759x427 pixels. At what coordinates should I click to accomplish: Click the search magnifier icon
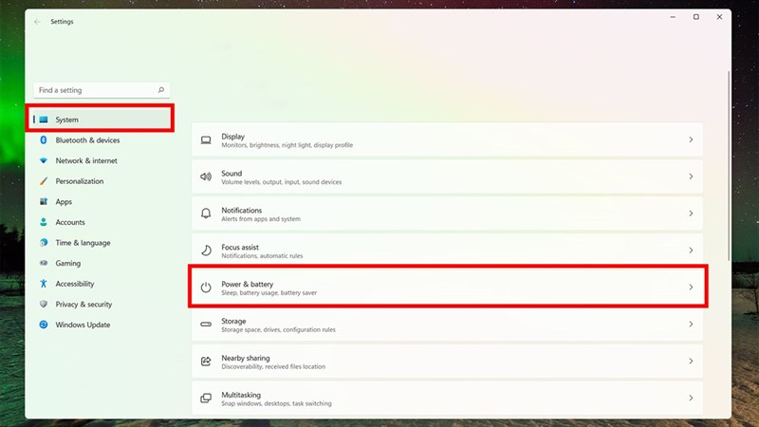pos(161,90)
